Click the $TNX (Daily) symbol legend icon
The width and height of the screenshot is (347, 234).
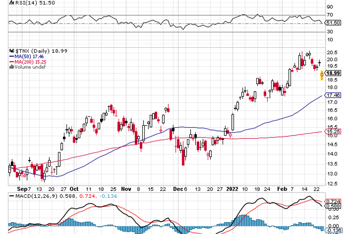pyautogui.click(x=11, y=51)
